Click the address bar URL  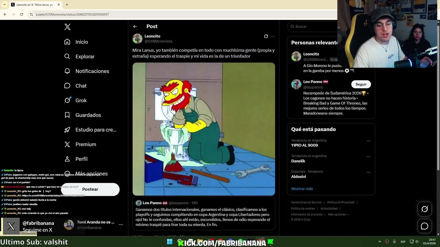click(x=73, y=14)
